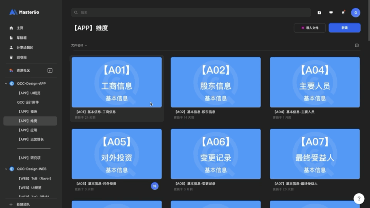
Task: Click file name 【A06】基本信息-变更记录
Action: pos(195,184)
